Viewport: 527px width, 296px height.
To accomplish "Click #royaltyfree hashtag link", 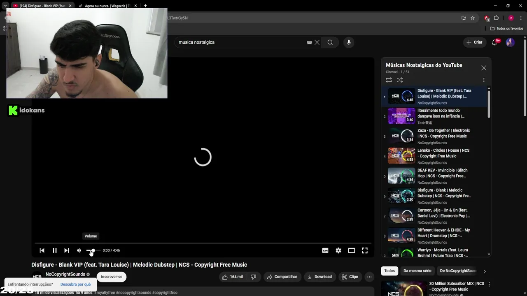I will point(105,293).
